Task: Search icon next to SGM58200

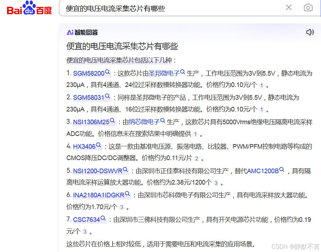Action: click(x=108, y=72)
